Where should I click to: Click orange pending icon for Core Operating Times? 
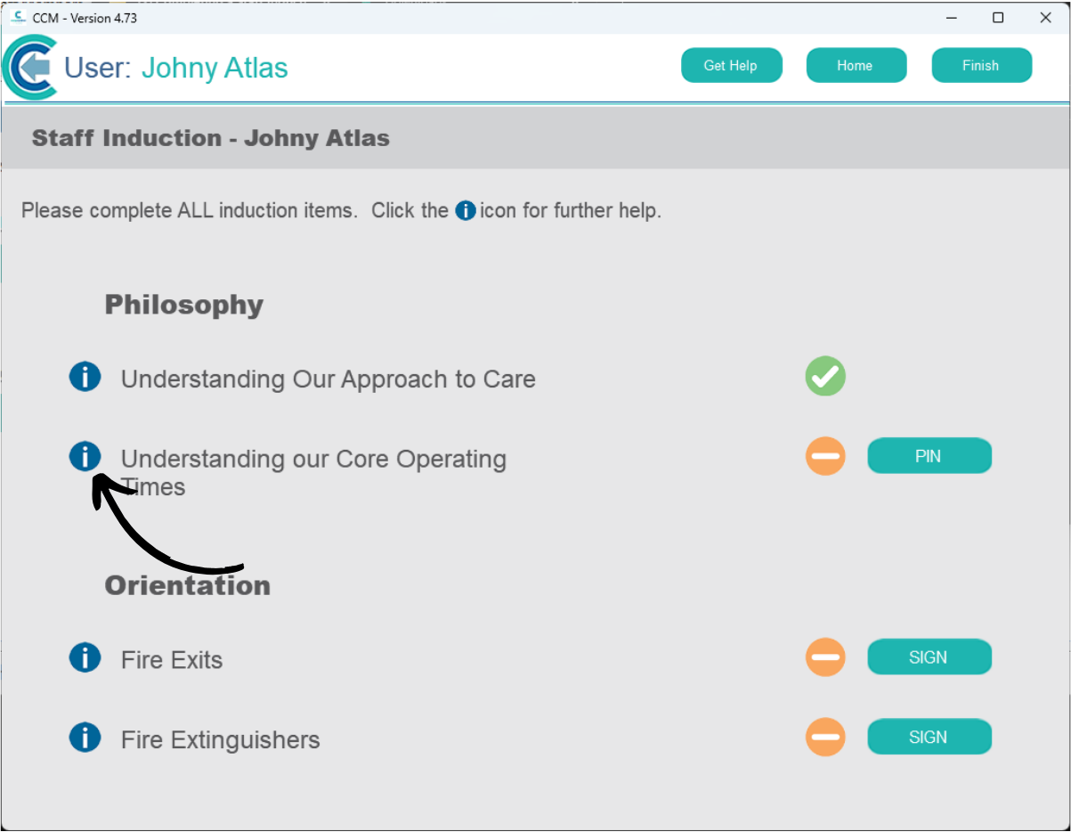click(825, 456)
